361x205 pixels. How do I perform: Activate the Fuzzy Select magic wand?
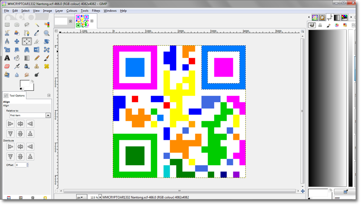point(37,25)
